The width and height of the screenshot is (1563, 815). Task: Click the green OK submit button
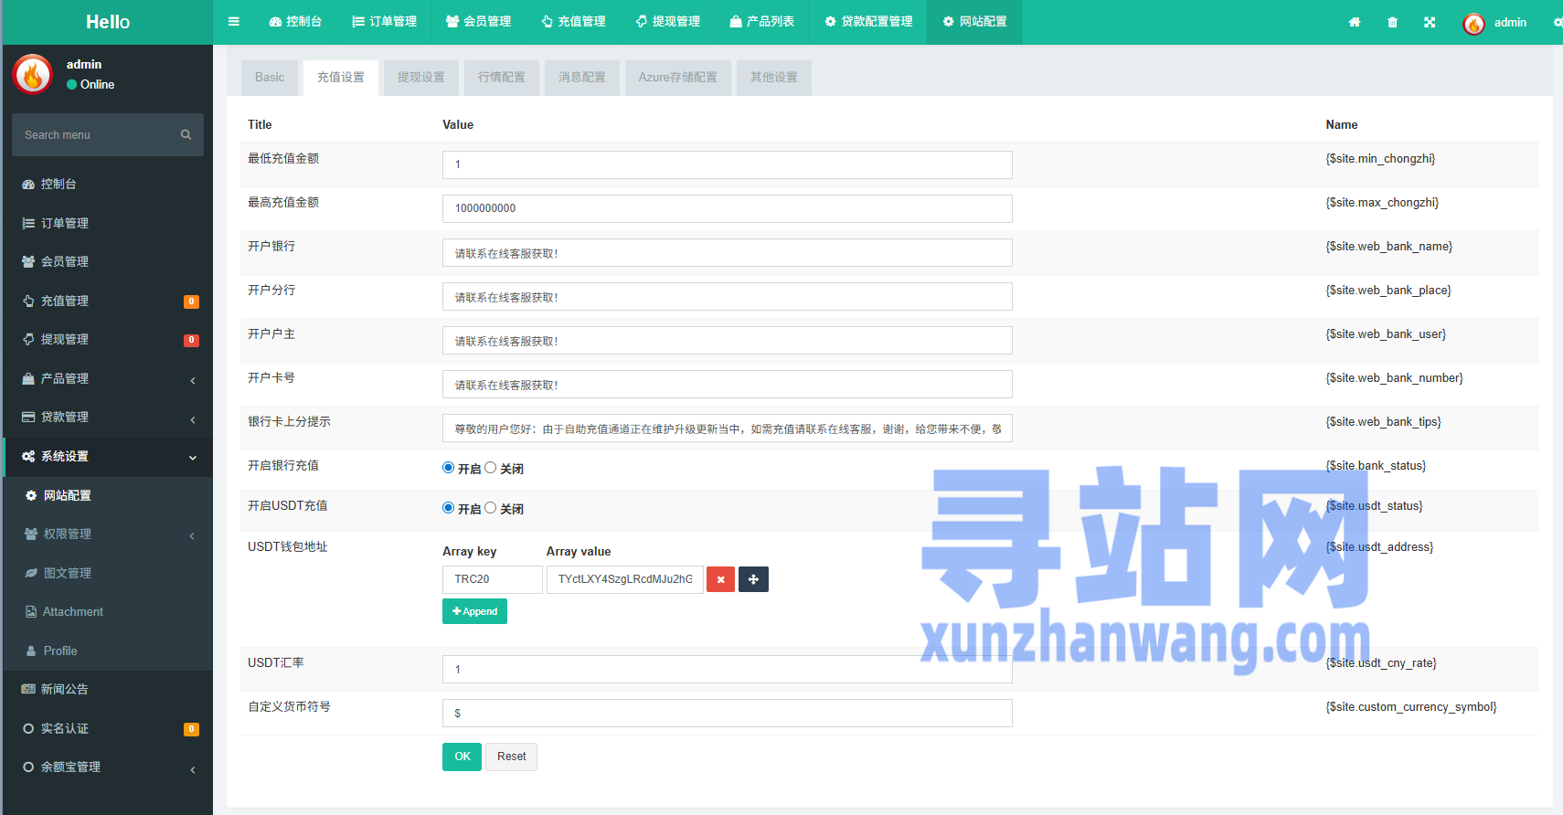pos(462,757)
